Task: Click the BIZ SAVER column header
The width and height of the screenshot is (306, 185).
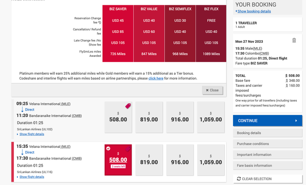Action: 118,9
